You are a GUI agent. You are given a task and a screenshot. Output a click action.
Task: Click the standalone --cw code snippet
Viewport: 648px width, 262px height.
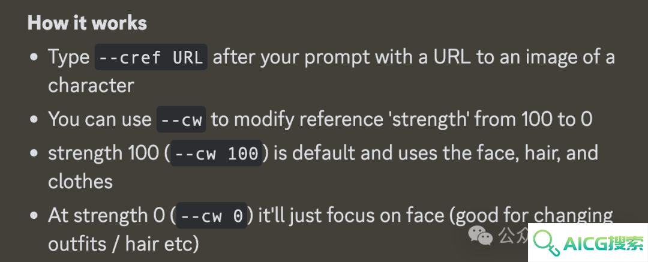point(181,120)
